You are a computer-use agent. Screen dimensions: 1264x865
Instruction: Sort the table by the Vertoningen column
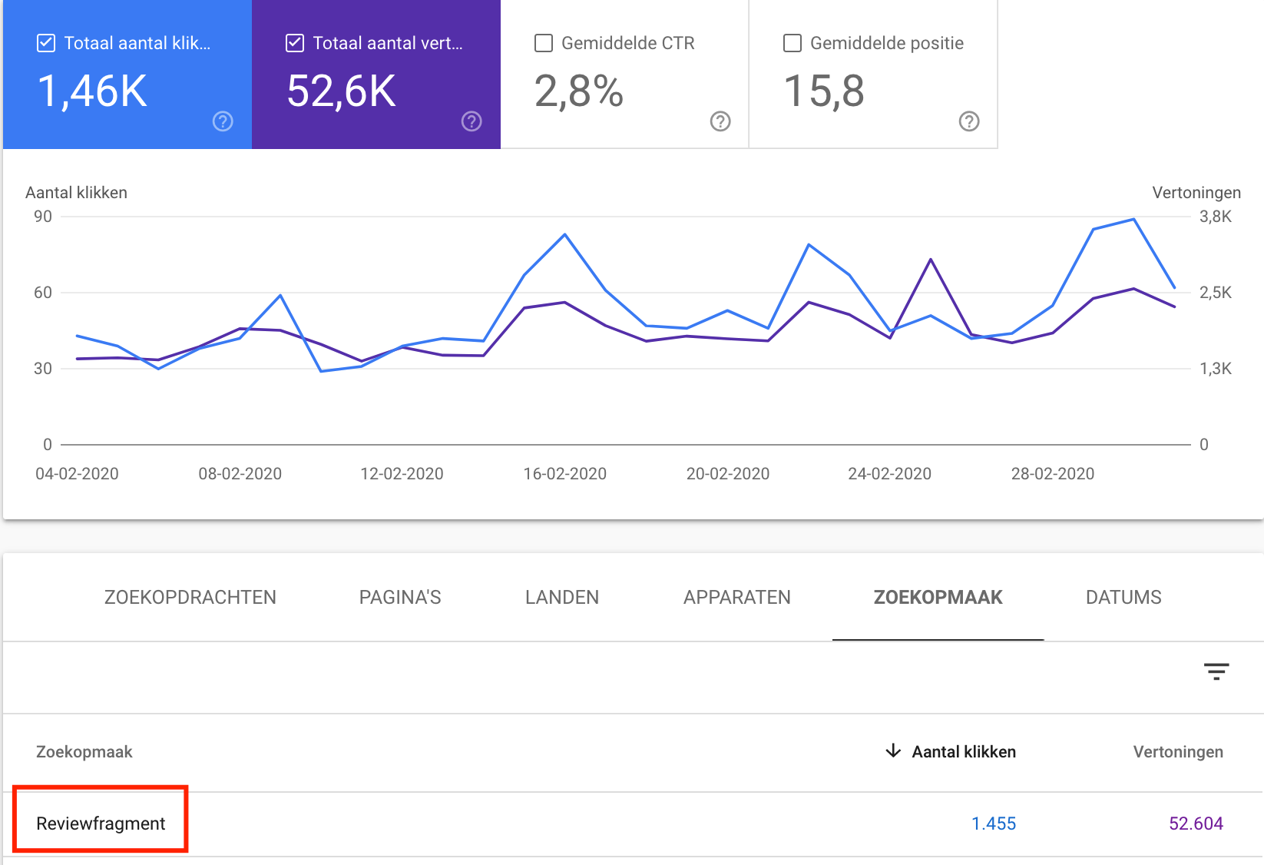click(x=1178, y=751)
